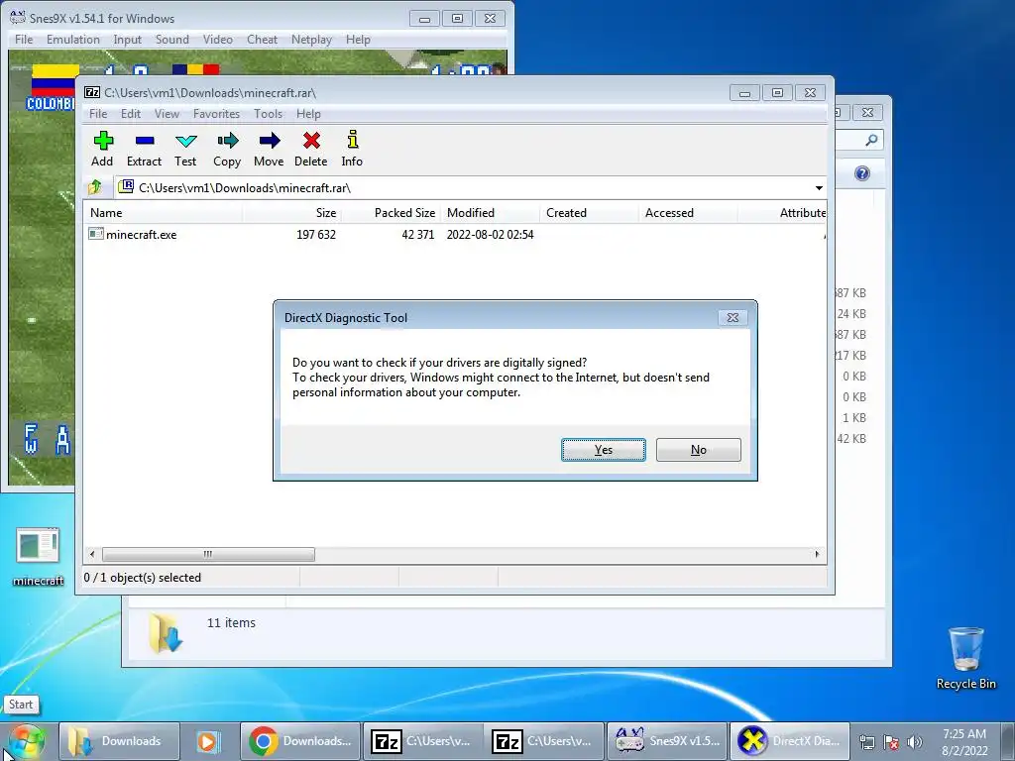Click the horizontal scrollbar thumb in 7-Zip
Viewport: 1015px width, 761px height.
[x=208, y=555]
